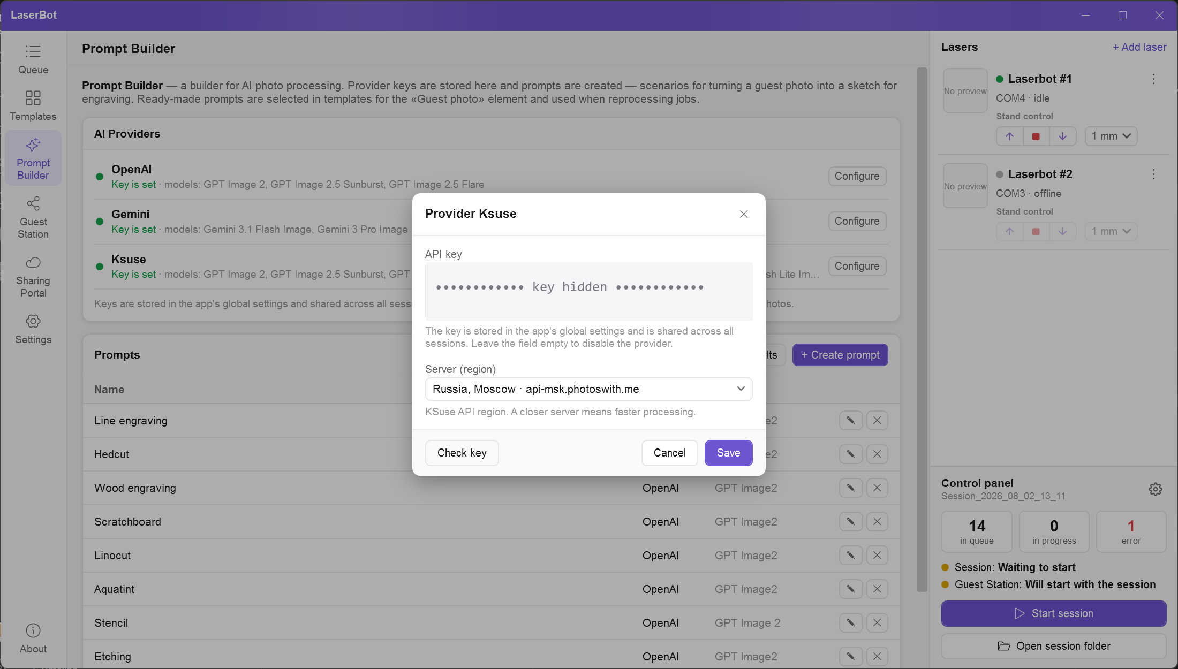
Task: Move Laserbot #1 stand down
Action: point(1062,136)
